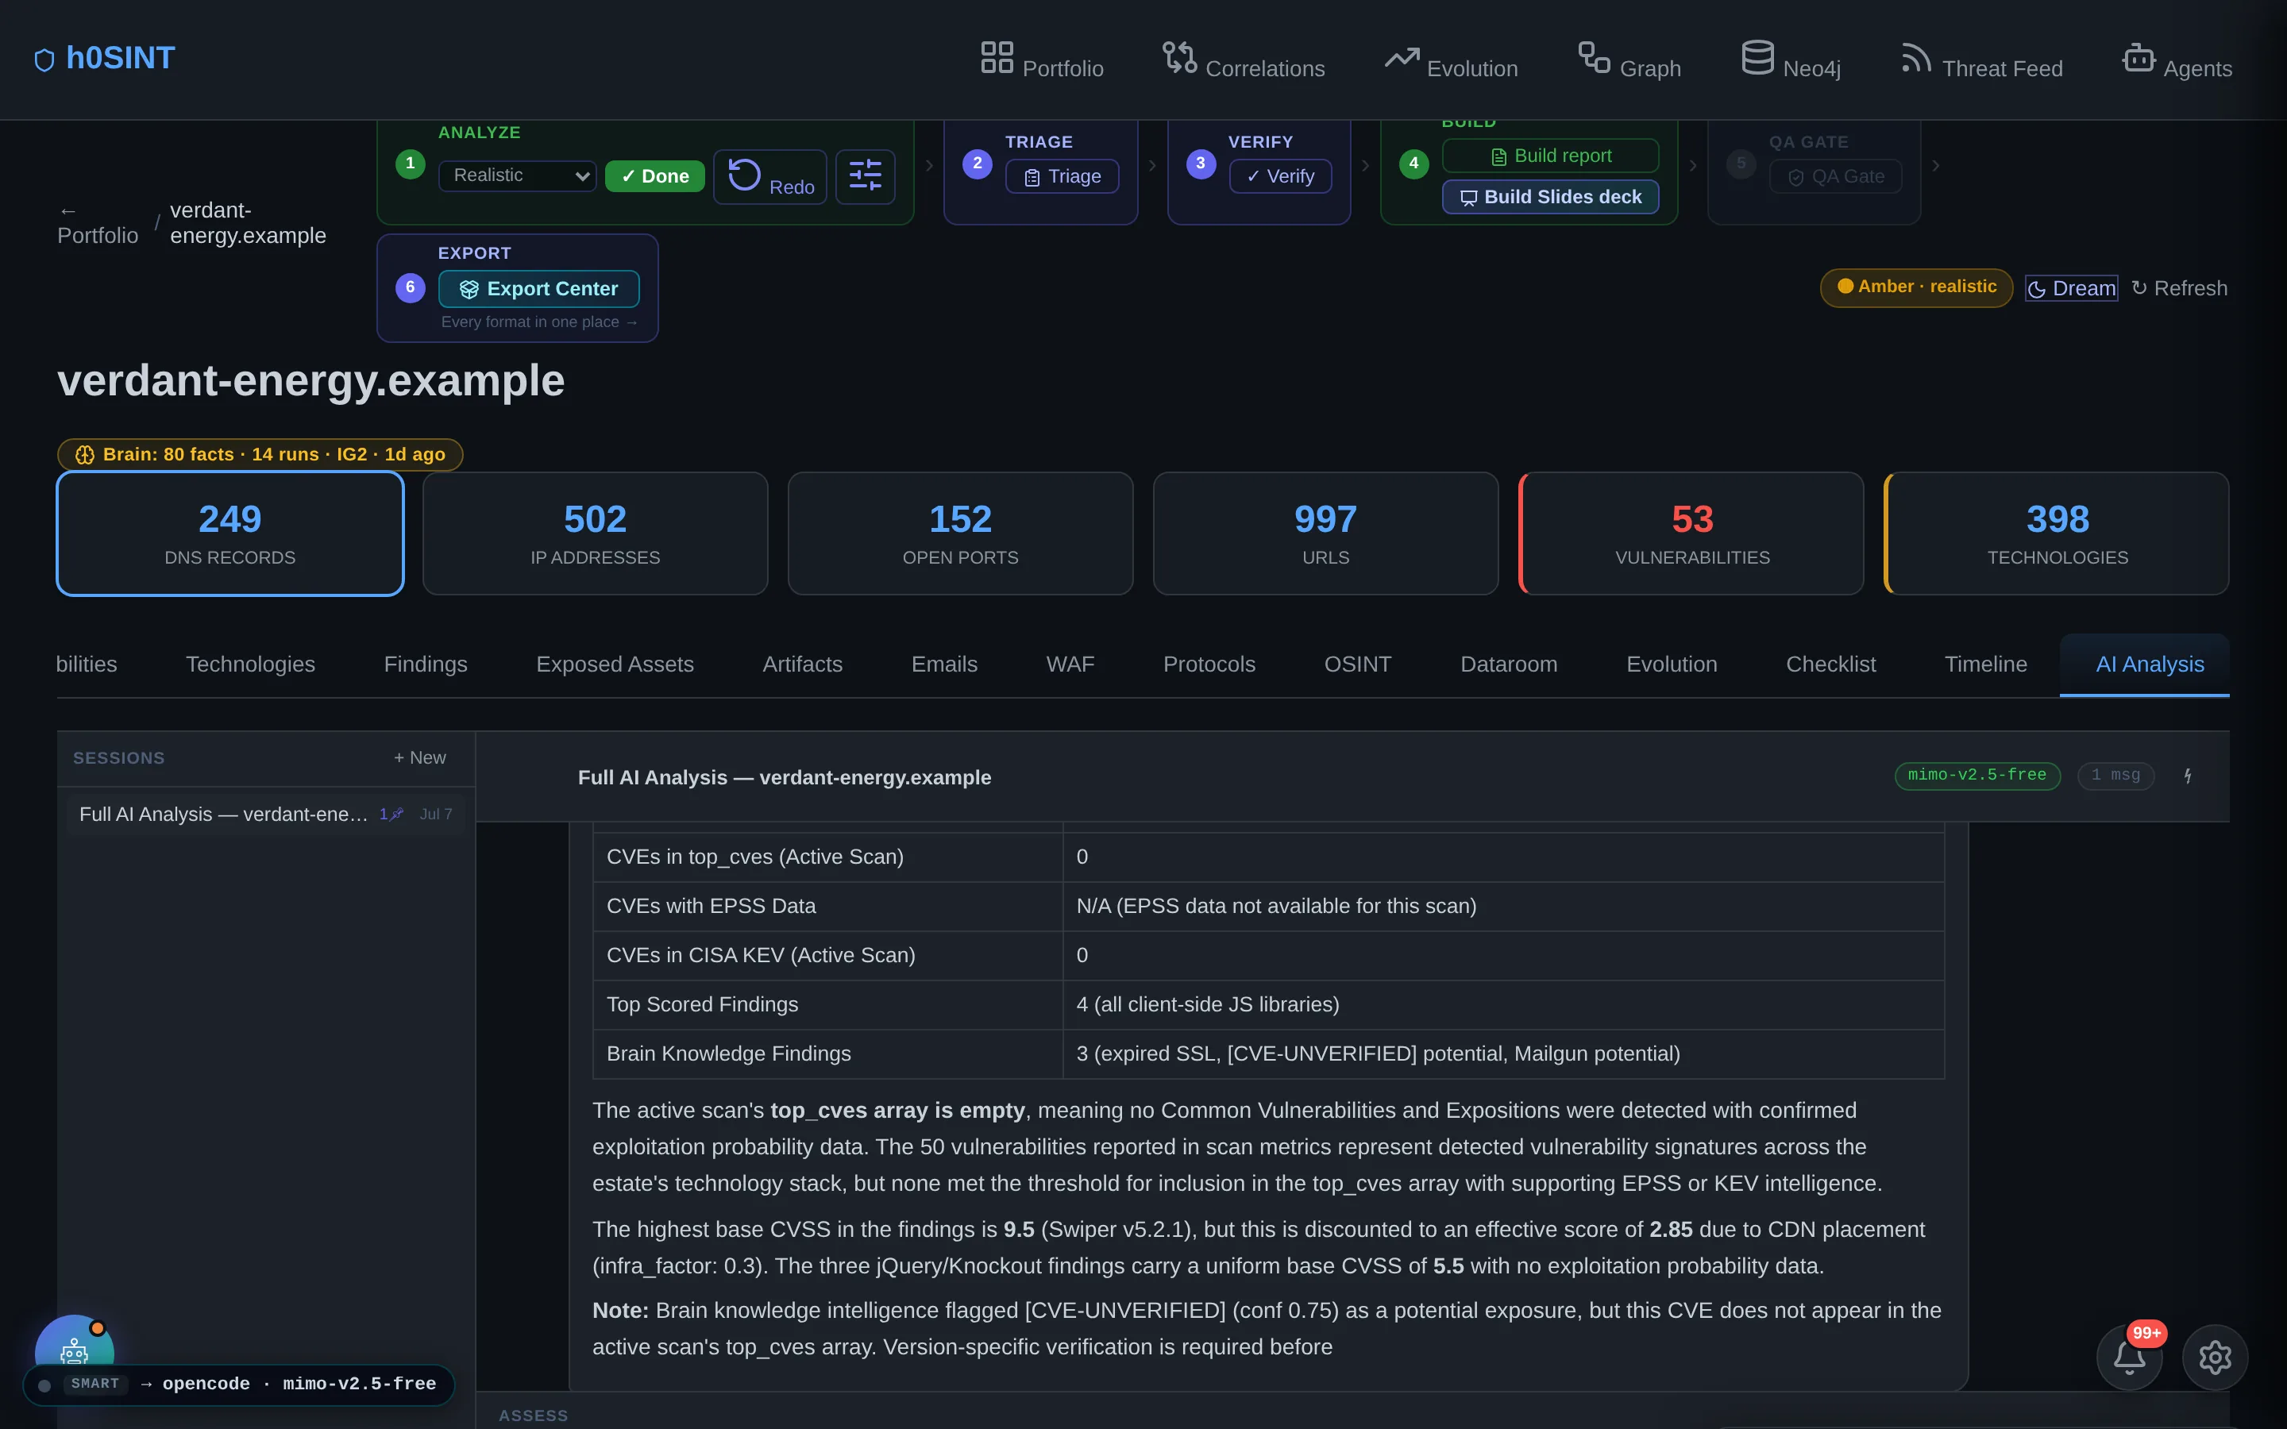Click the mimo-v2.5-free model badge
2287x1429 pixels.
point(1977,775)
